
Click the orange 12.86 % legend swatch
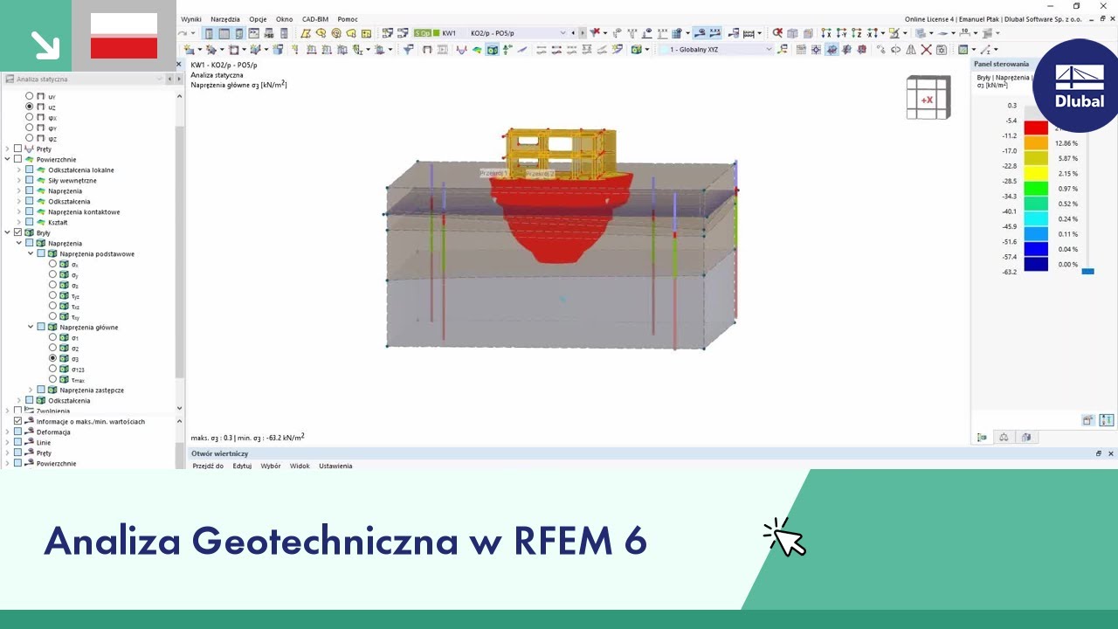(x=1036, y=142)
